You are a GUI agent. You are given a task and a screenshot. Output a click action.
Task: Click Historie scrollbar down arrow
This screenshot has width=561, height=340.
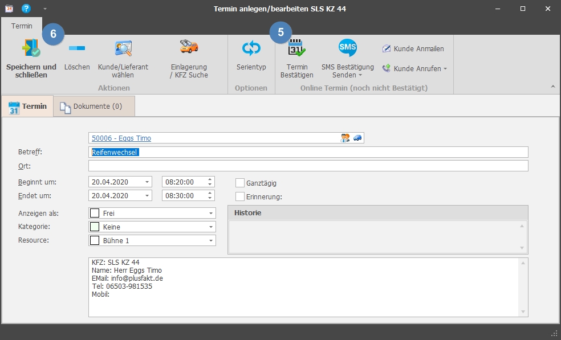522,248
